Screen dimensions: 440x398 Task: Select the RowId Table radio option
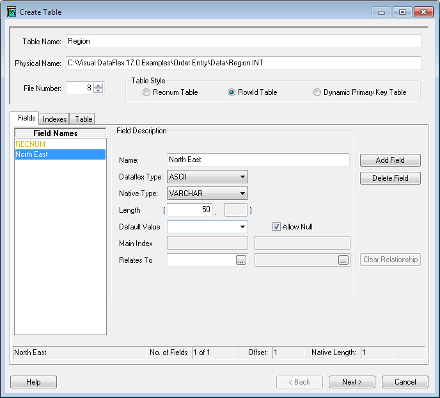coord(232,92)
